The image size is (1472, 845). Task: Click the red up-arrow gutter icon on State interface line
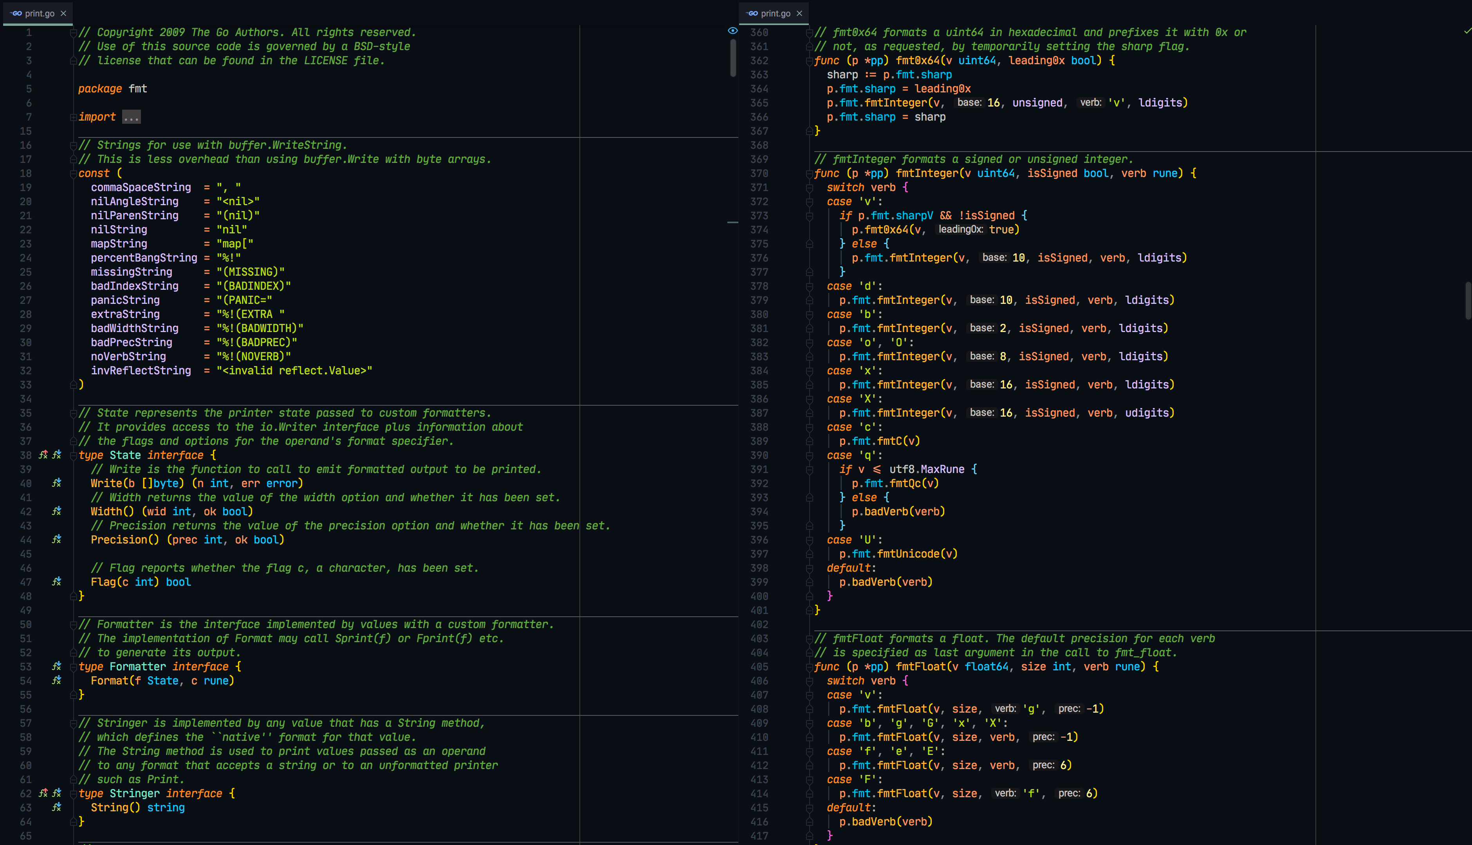[43, 455]
